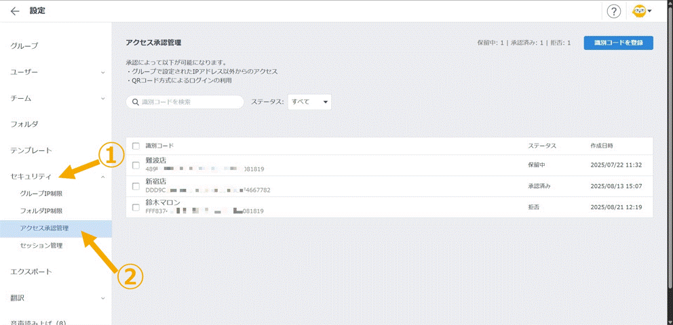
Task: Click the 拒否 status cell
Action: [533, 207]
